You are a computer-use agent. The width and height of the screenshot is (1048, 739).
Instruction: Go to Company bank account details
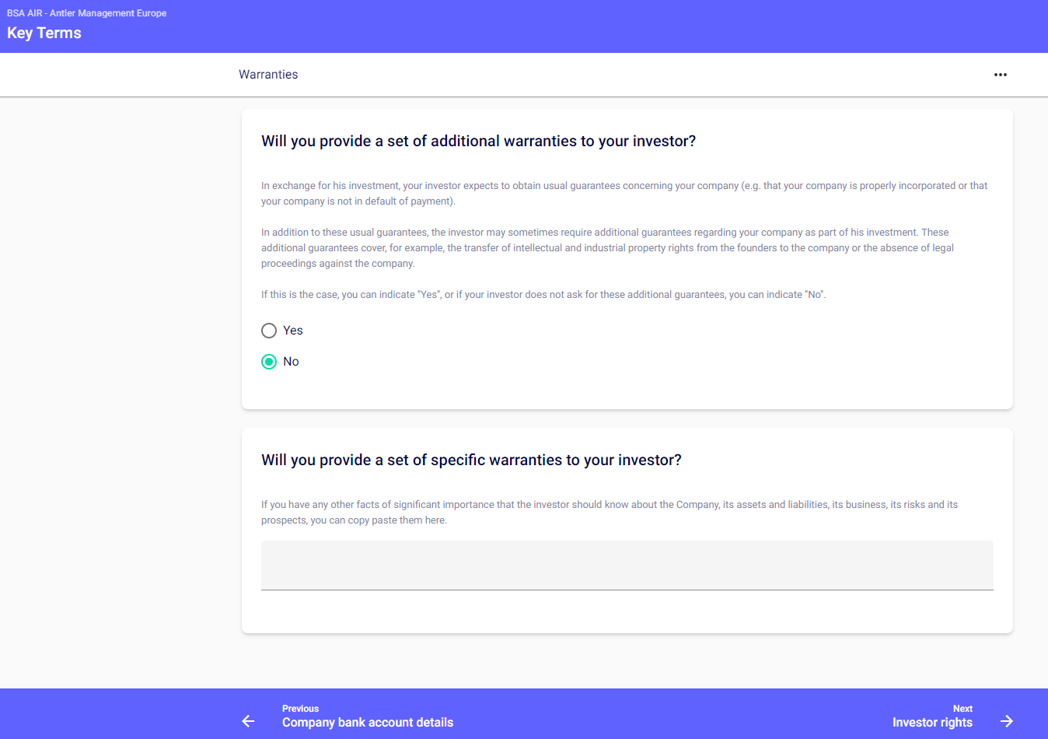point(368,723)
